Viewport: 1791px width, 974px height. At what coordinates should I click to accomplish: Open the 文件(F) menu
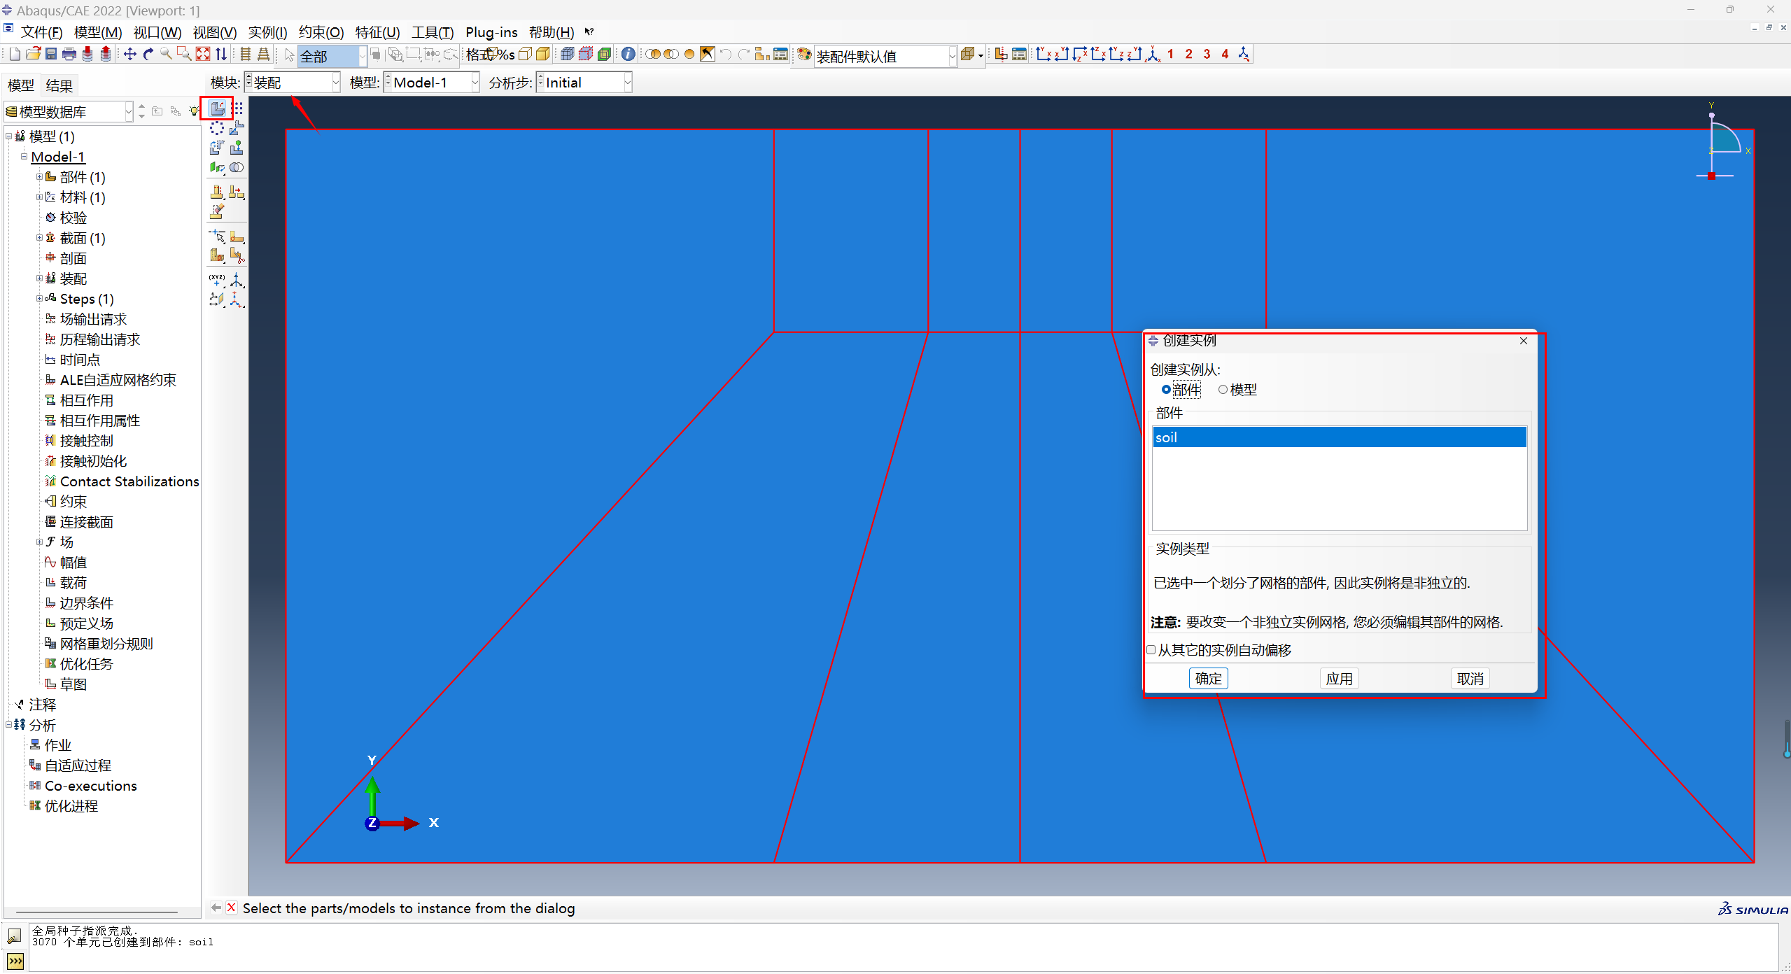(42, 32)
